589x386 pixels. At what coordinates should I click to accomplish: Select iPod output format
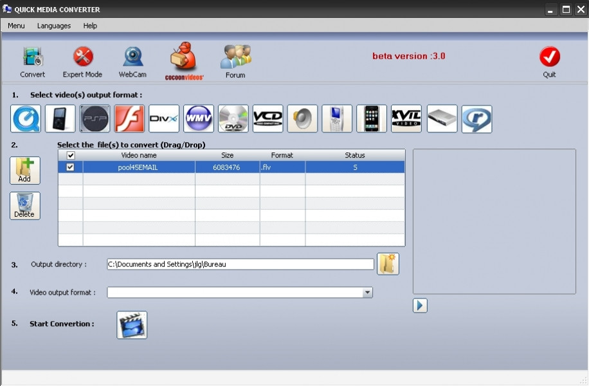point(60,119)
